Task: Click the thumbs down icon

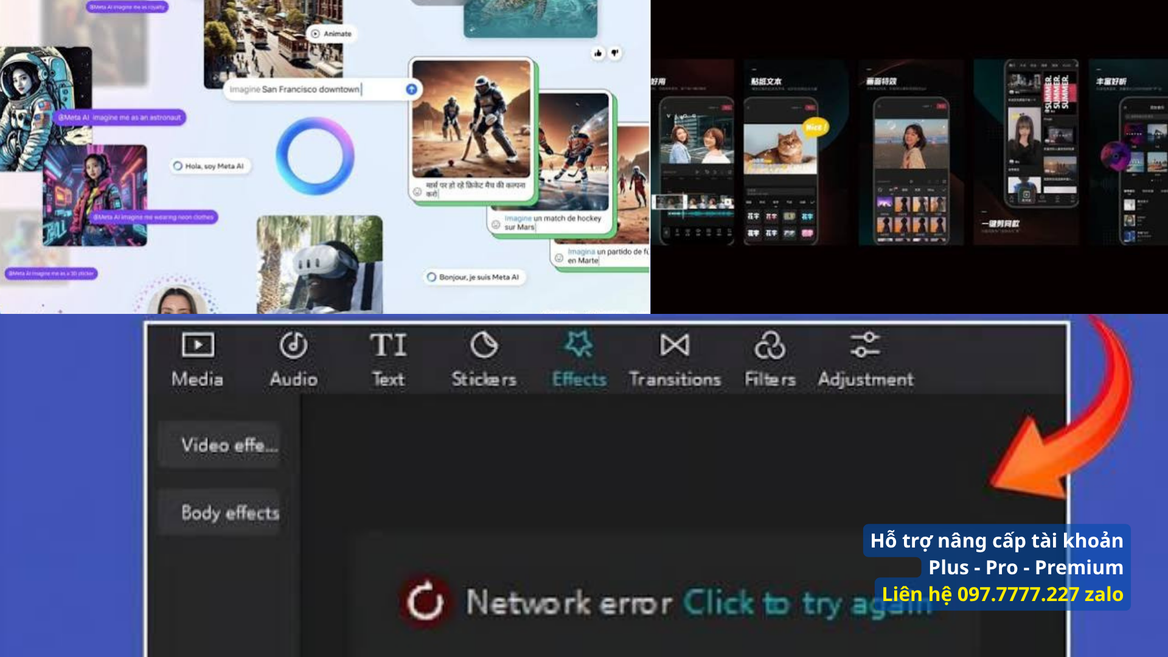Action: [615, 54]
